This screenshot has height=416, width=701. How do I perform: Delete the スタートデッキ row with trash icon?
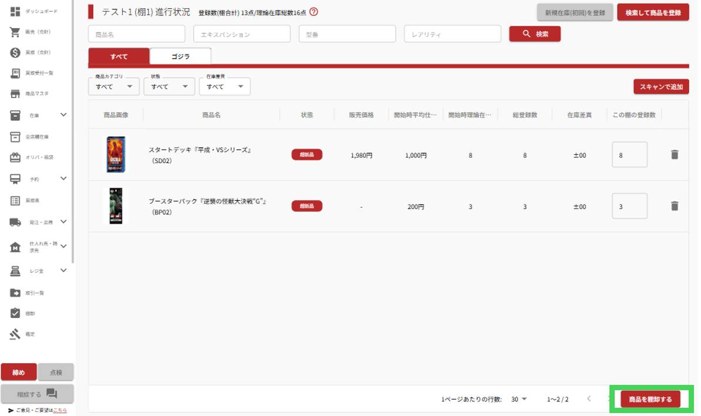pos(675,155)
